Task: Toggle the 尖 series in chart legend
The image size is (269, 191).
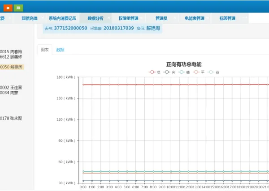Action: 169,72
